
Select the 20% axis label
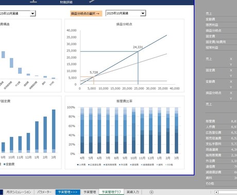(72, 144)
